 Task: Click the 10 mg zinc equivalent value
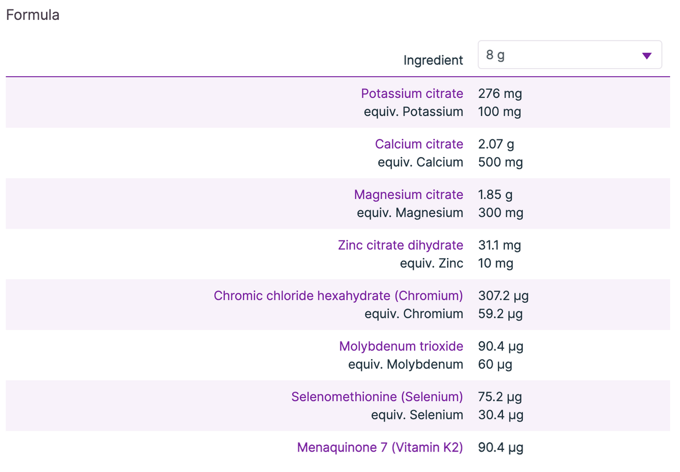496,263
